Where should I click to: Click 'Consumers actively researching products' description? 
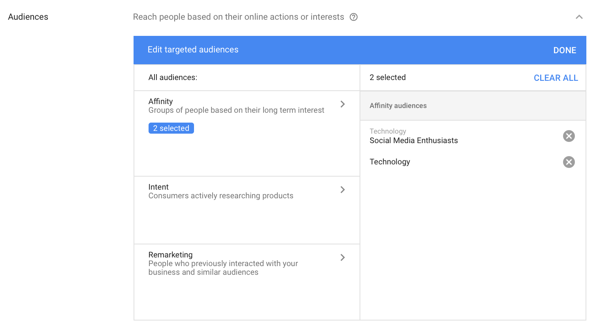221,196
